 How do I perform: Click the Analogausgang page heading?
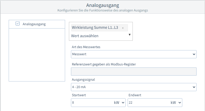pos(103,5)
